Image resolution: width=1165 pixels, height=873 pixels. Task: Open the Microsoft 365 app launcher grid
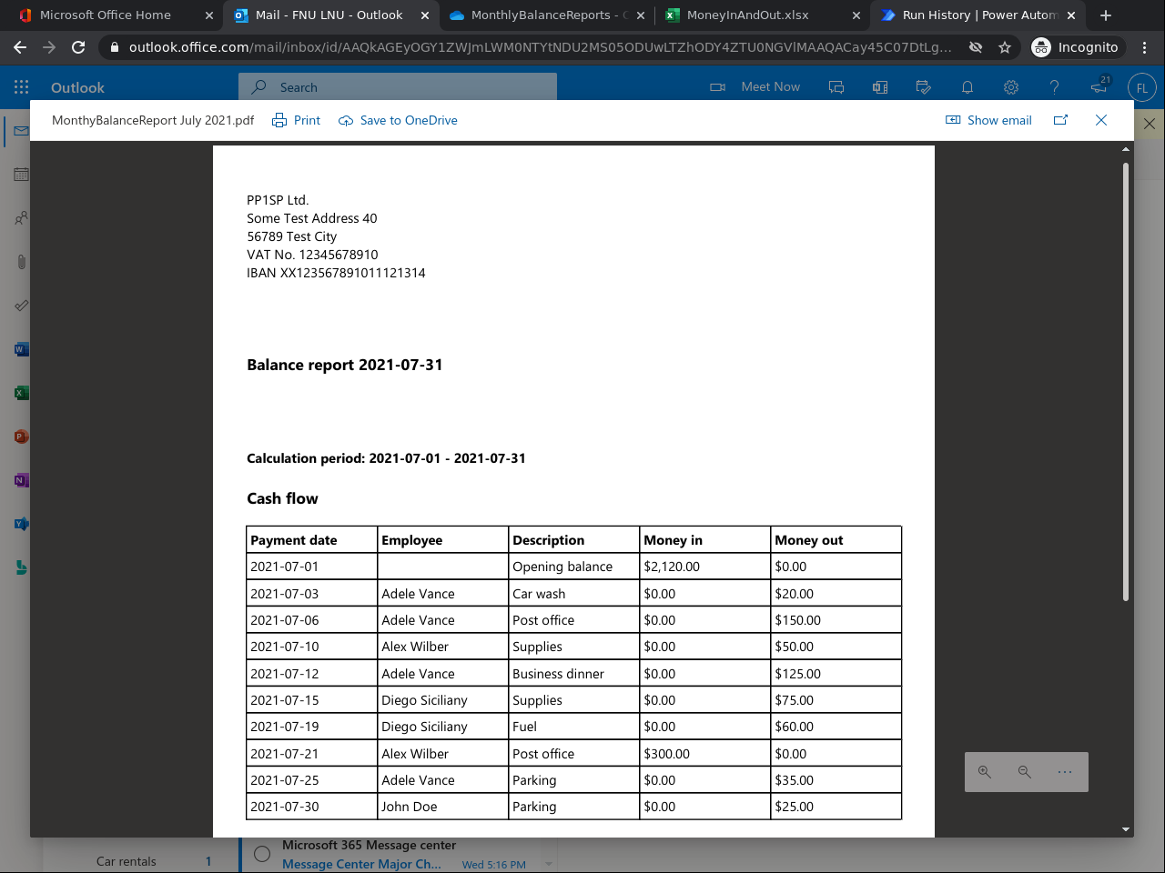click(22, 87)
